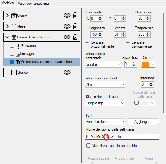Screen dimensions: 166x164
Task: Delete the Giorno element with trash icon
Action: pyautogui.click(x=75, y=15)
